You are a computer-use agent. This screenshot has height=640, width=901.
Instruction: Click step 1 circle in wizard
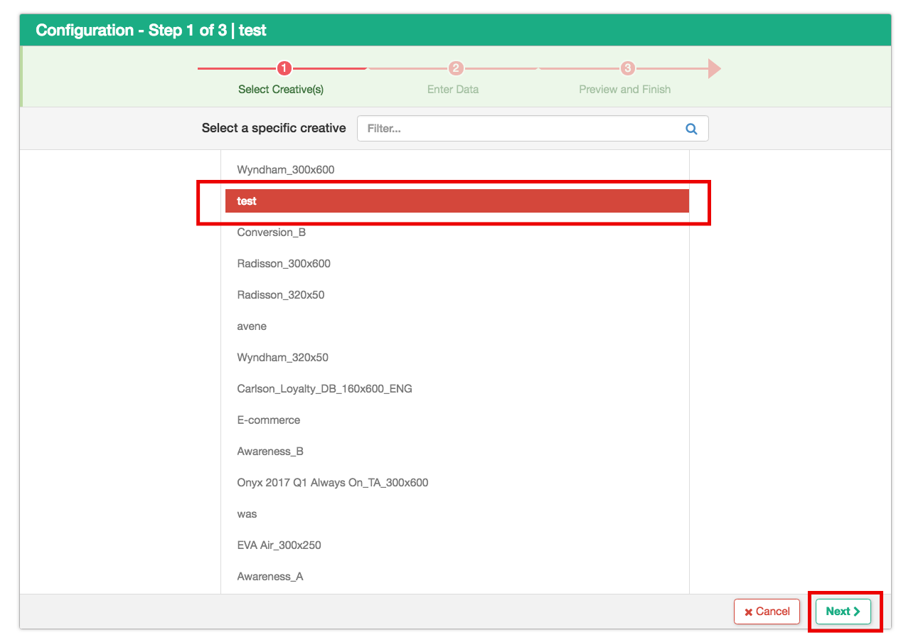[284, 68]
